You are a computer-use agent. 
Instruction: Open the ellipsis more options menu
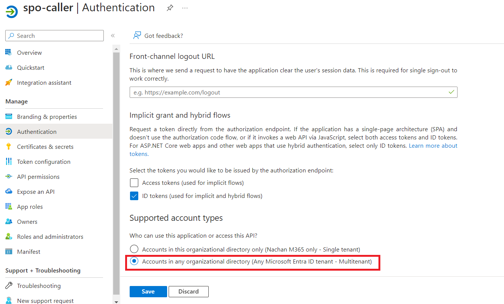185,8
